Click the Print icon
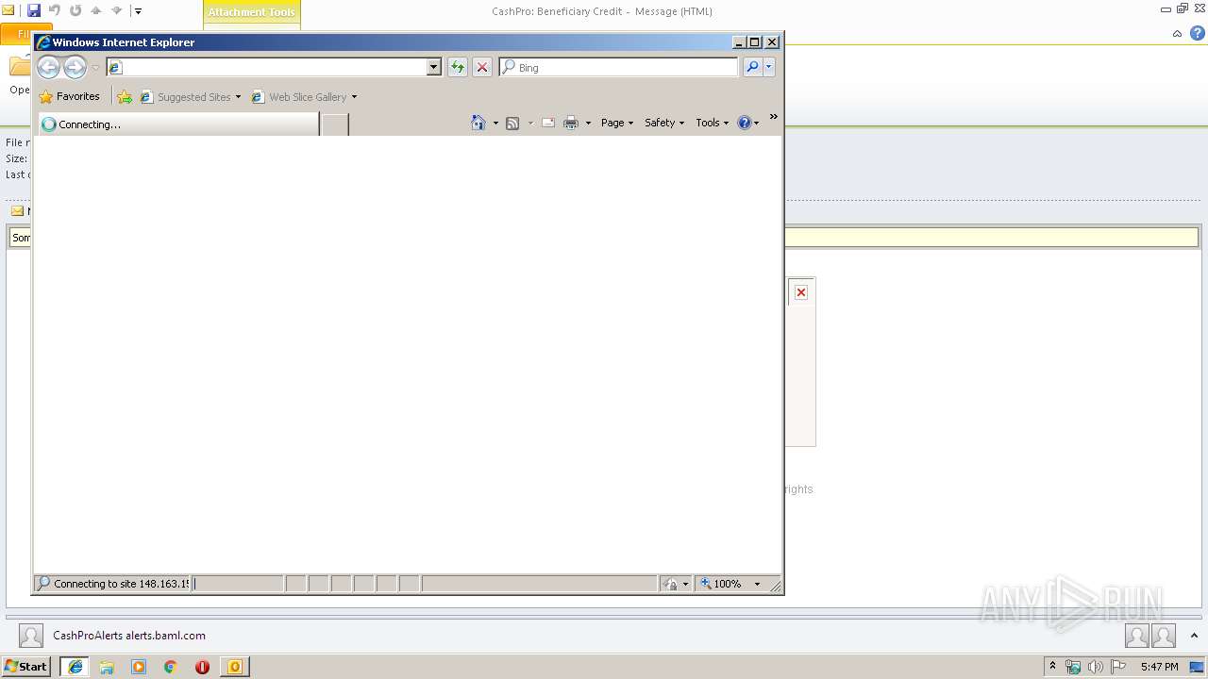This screenshot has height=679, width=1208. [x=571, y=123]
